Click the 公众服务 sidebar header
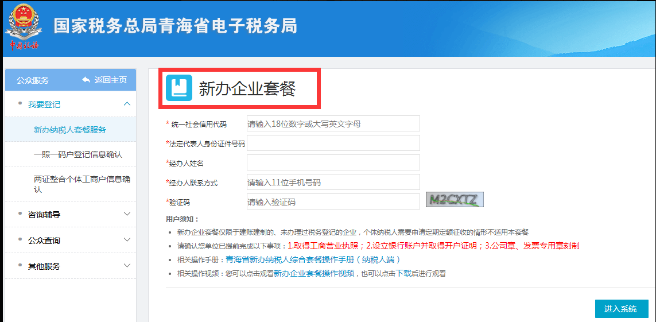Screen dimensions: 656x322 (x=33, y=80)
